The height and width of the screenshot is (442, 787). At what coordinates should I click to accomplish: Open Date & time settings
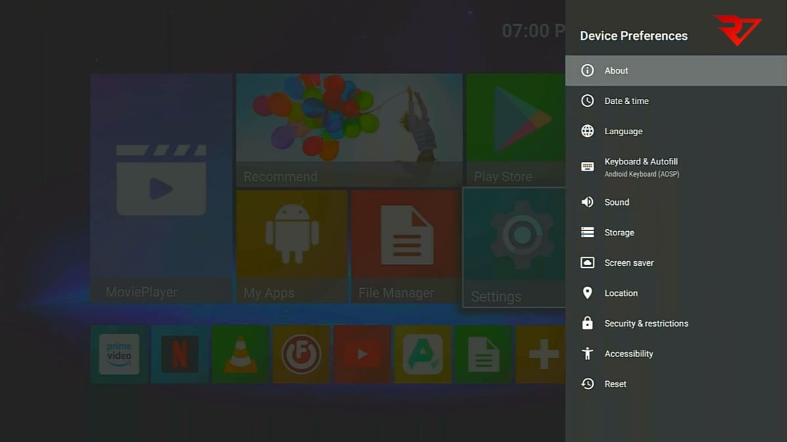(x=676, y=101)
